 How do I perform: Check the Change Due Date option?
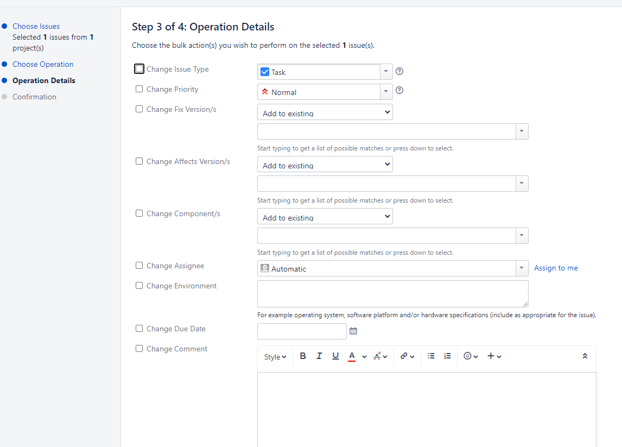[x=139, y=328]
